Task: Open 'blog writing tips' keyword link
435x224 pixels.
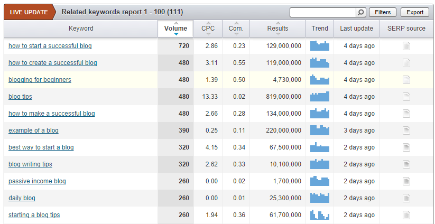Action: [x=30, y=164]
